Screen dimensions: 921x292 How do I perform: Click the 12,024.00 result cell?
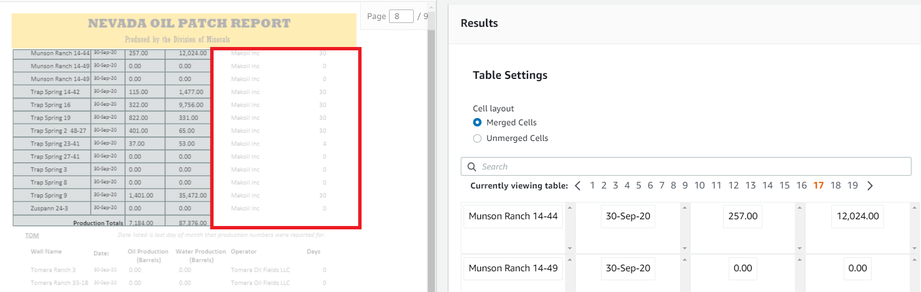(858, 216)
